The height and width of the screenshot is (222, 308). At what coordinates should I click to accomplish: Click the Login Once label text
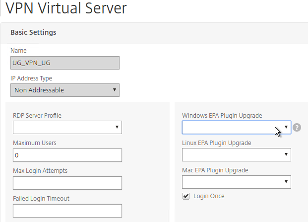click(x=209, y=196)
